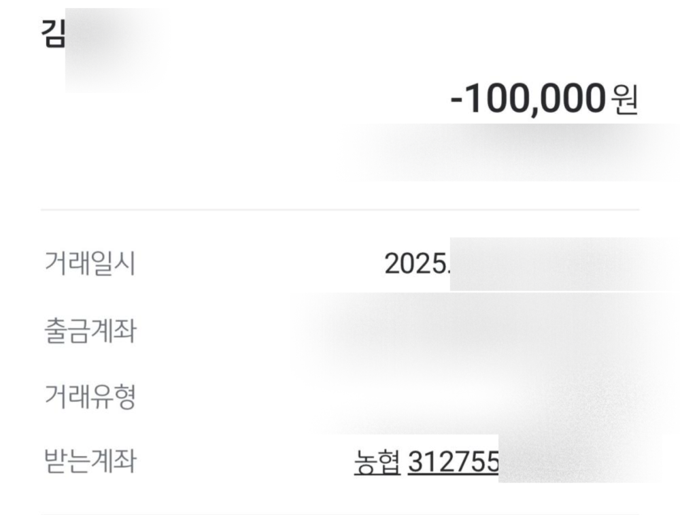Open the 312755 account number link

(453, 462)
